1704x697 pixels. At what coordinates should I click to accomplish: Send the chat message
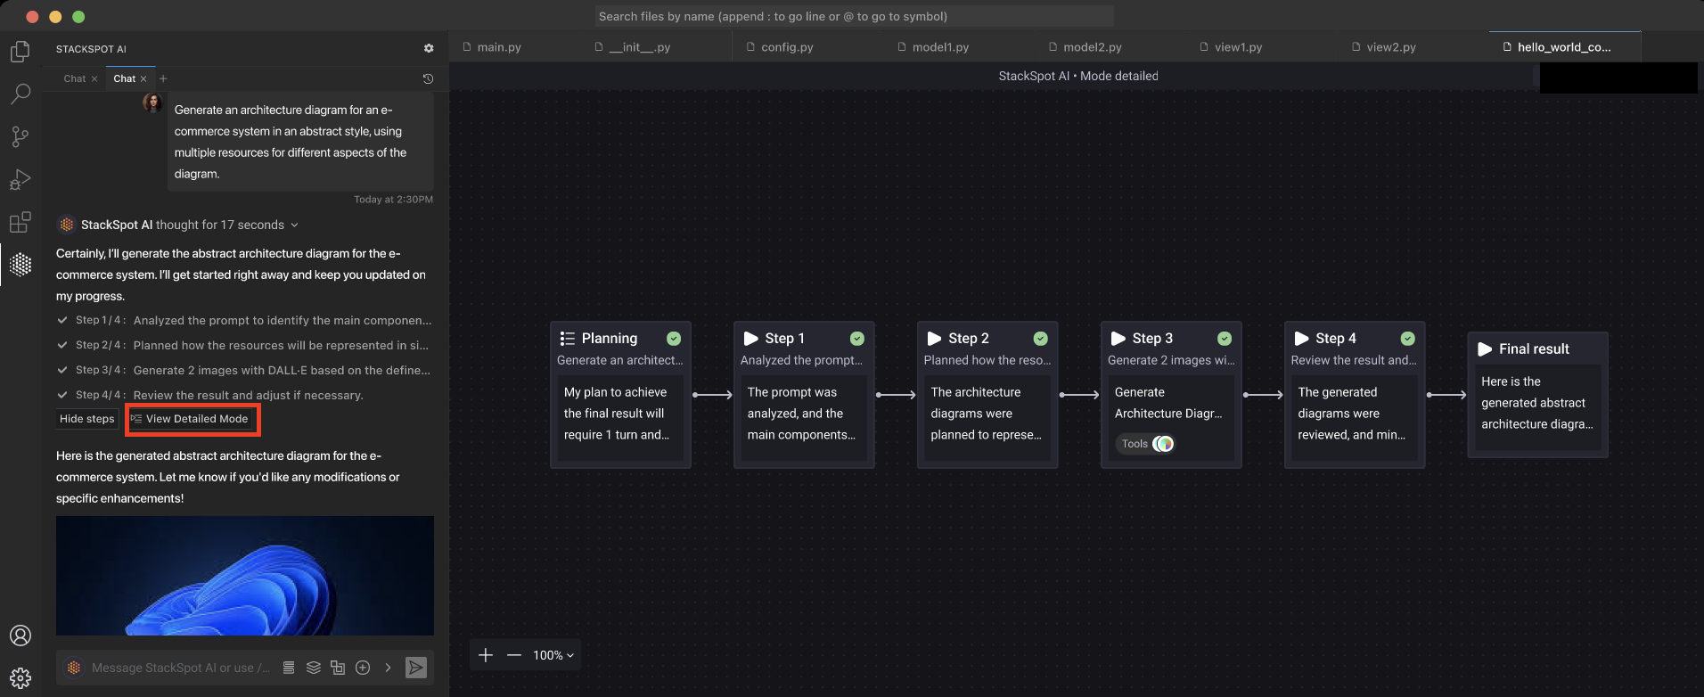(415, 668)
